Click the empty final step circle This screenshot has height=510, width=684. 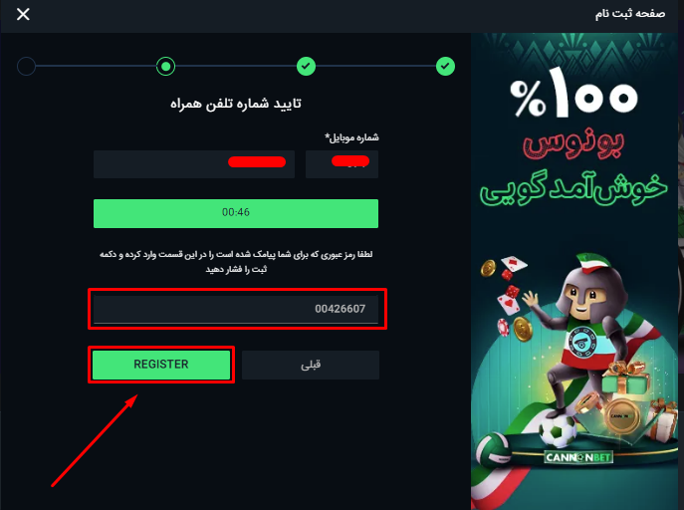click(26, 67)
